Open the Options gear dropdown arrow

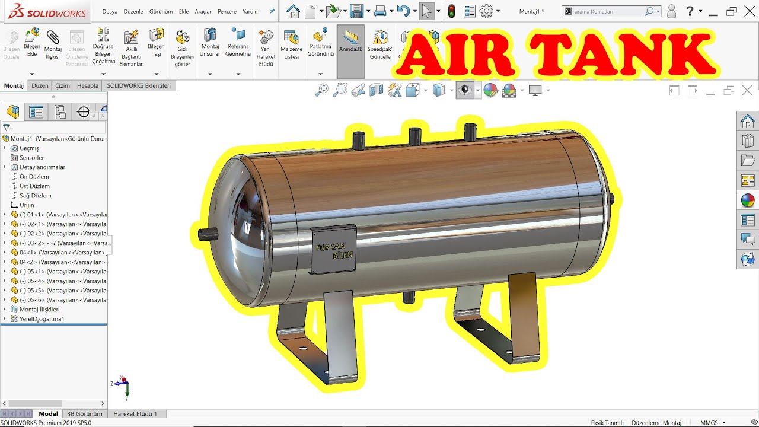click(x=498, y=11)
